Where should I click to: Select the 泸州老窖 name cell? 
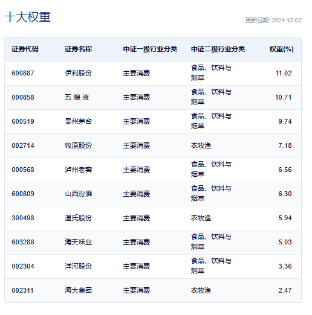tap(78, 170)
